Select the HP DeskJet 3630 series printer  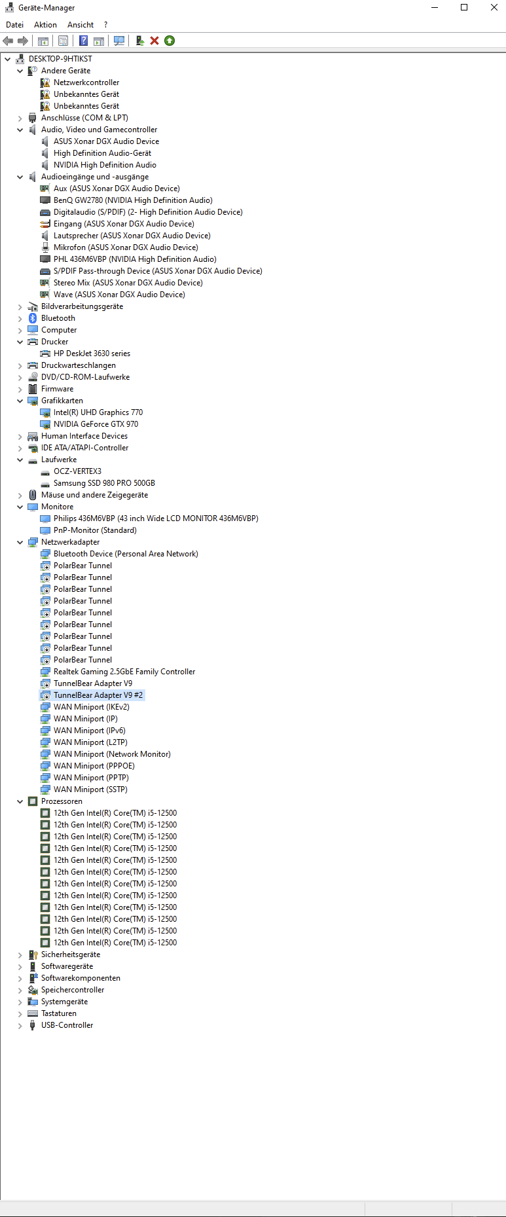click(92, 354)
